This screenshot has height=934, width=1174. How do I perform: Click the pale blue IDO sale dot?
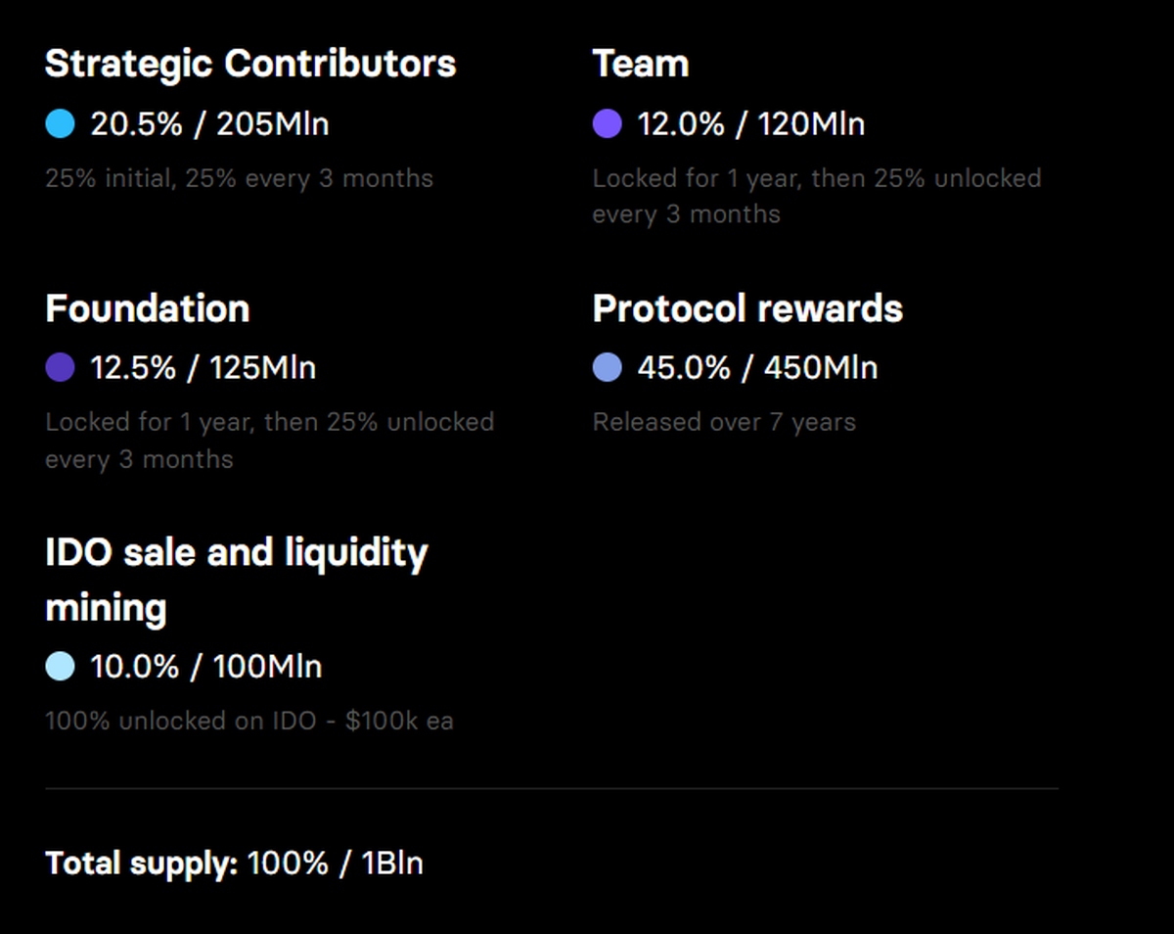point(60,667)
